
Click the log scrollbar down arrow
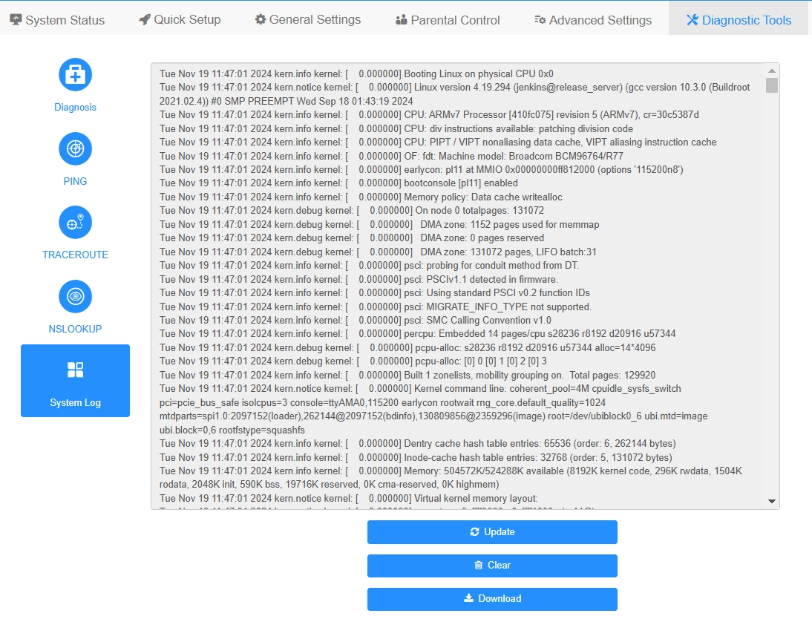(x=772, y=501)
